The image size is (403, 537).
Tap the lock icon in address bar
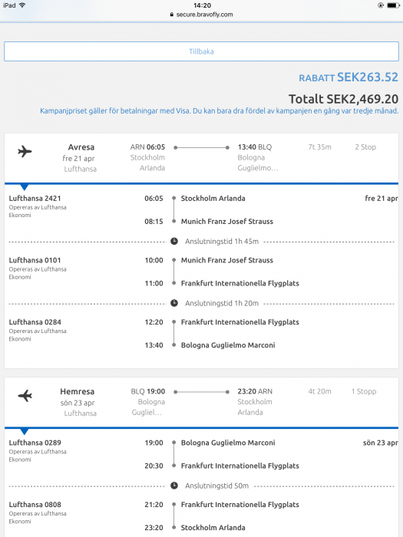172,15
